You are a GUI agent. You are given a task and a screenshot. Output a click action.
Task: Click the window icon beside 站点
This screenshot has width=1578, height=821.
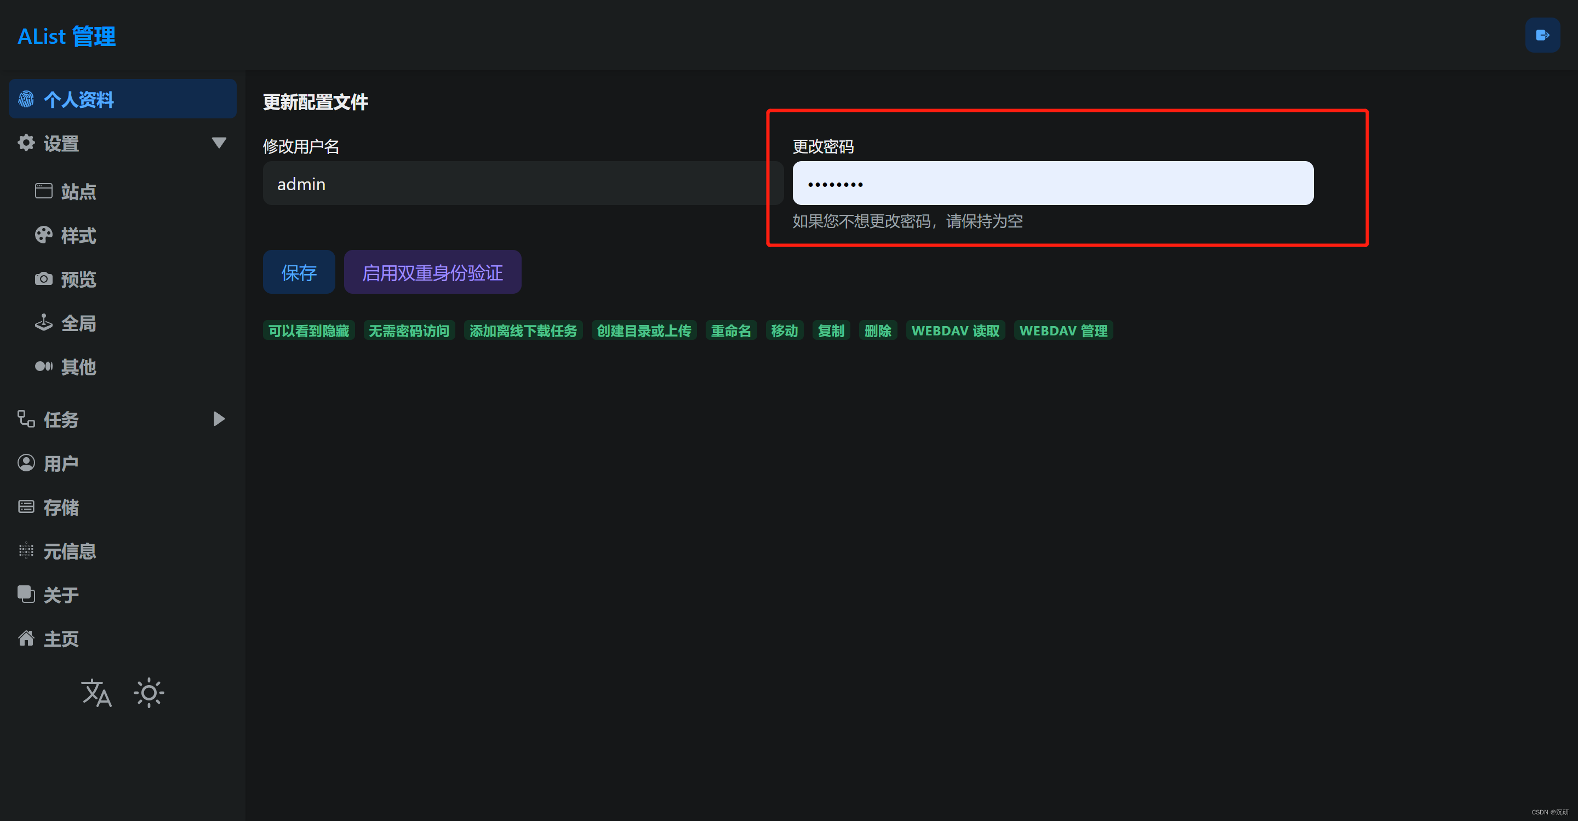point(43,191)
